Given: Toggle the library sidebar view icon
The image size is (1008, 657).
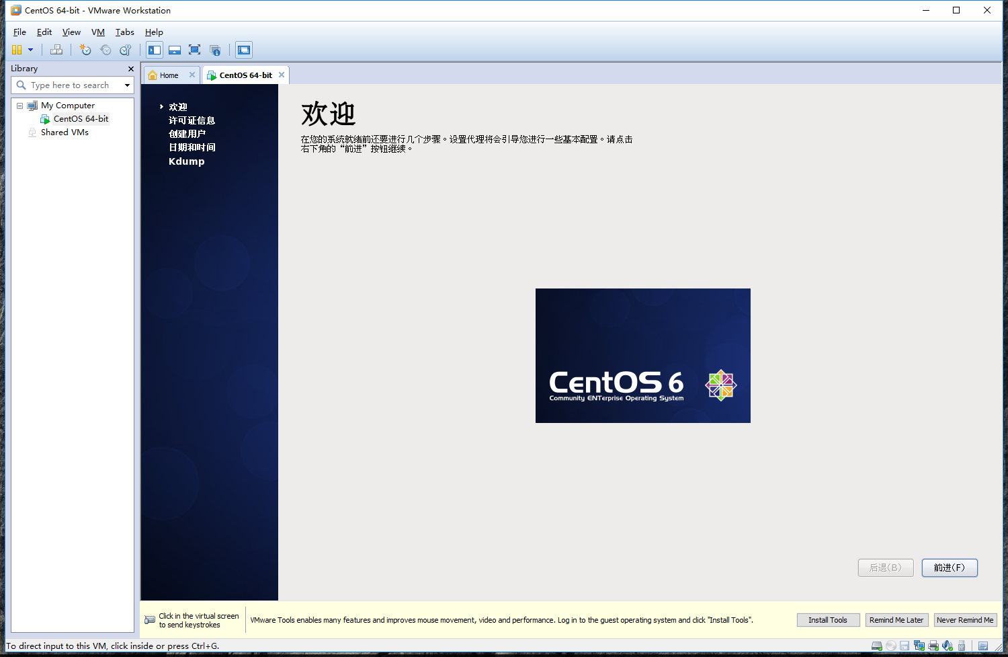Looking at the screenshot, I should 155,50.
